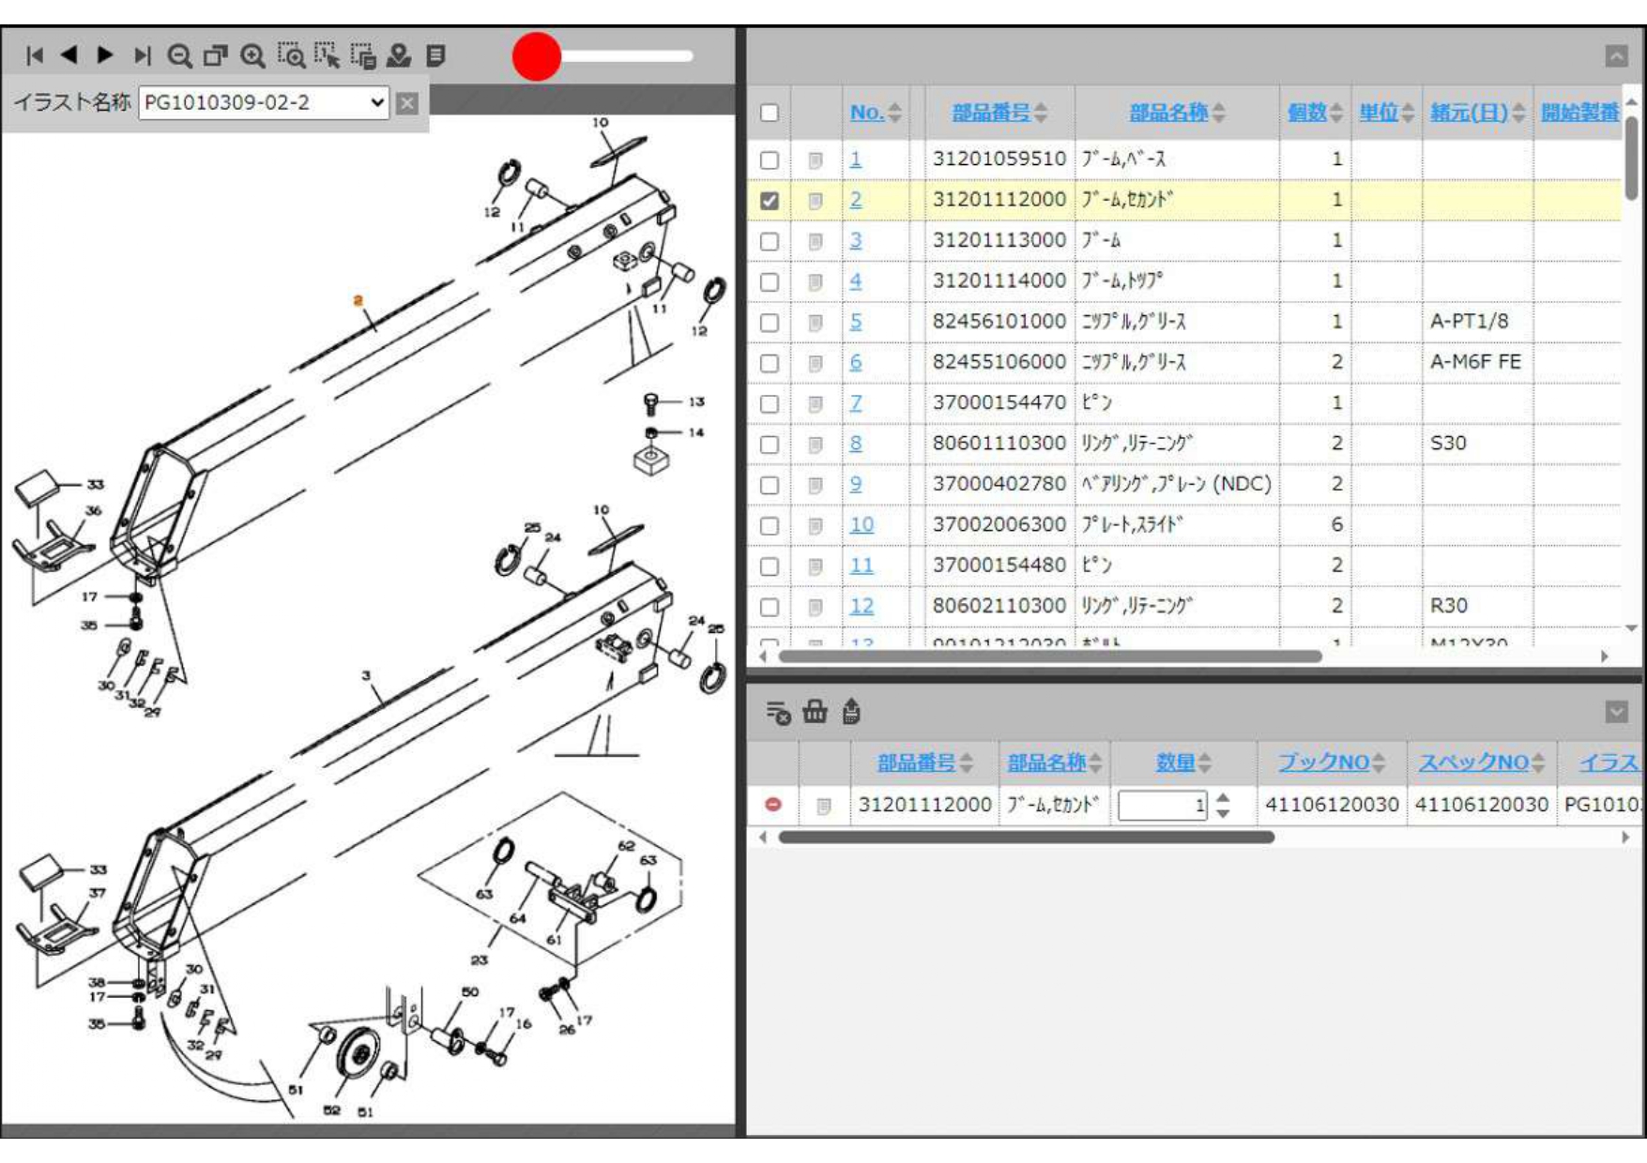Expand the cart panel chevron button

pos(1615,712)
